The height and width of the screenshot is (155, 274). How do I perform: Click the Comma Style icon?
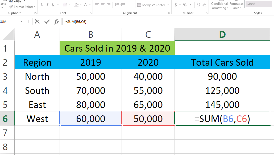[x=191, y=5]
